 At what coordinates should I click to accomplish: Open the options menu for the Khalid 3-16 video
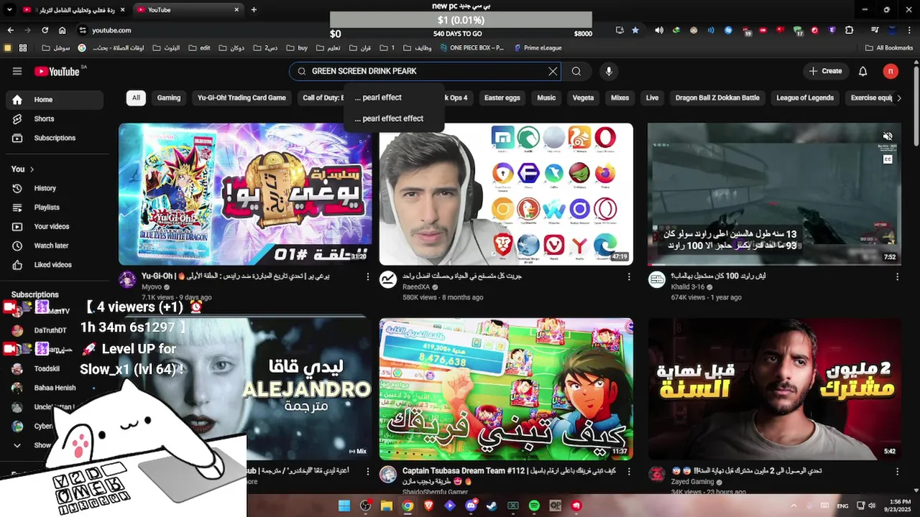point(897,276)
